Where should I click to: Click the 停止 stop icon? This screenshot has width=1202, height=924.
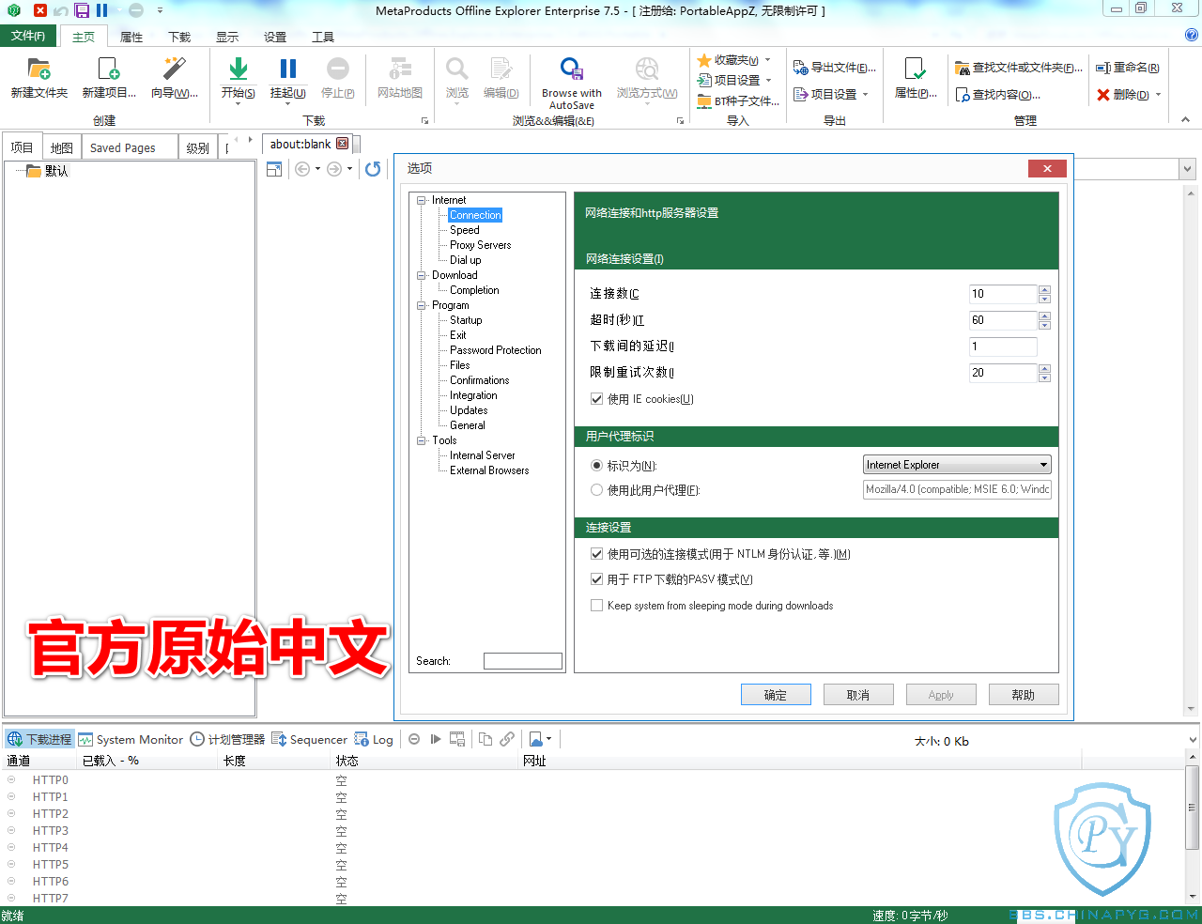coord(338,69)
